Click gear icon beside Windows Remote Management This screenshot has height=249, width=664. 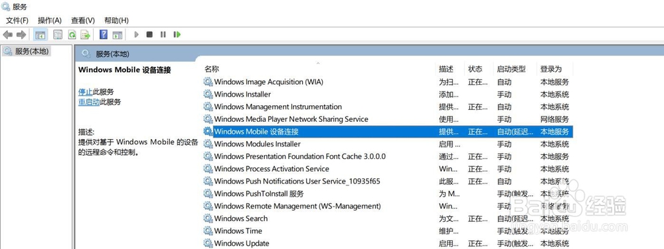tap(208, 206)
